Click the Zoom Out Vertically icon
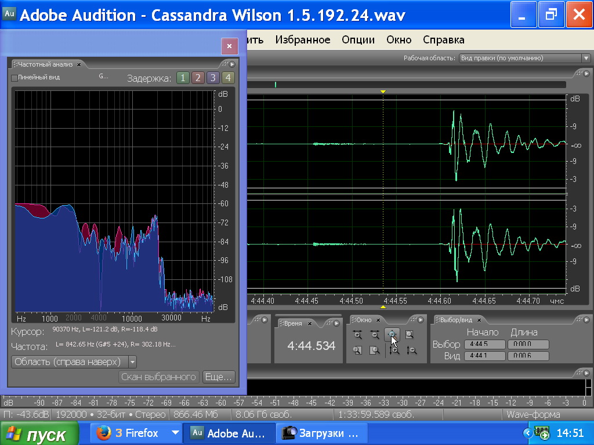The image size is (594, 445). click(412, 351)
